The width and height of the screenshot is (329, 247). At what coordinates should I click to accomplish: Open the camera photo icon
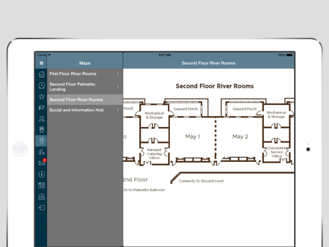[x=42, y=185]
